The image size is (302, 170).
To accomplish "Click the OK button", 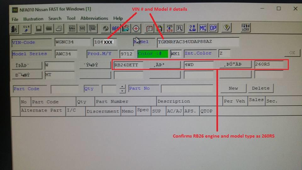I will click(x=292, y=53).
